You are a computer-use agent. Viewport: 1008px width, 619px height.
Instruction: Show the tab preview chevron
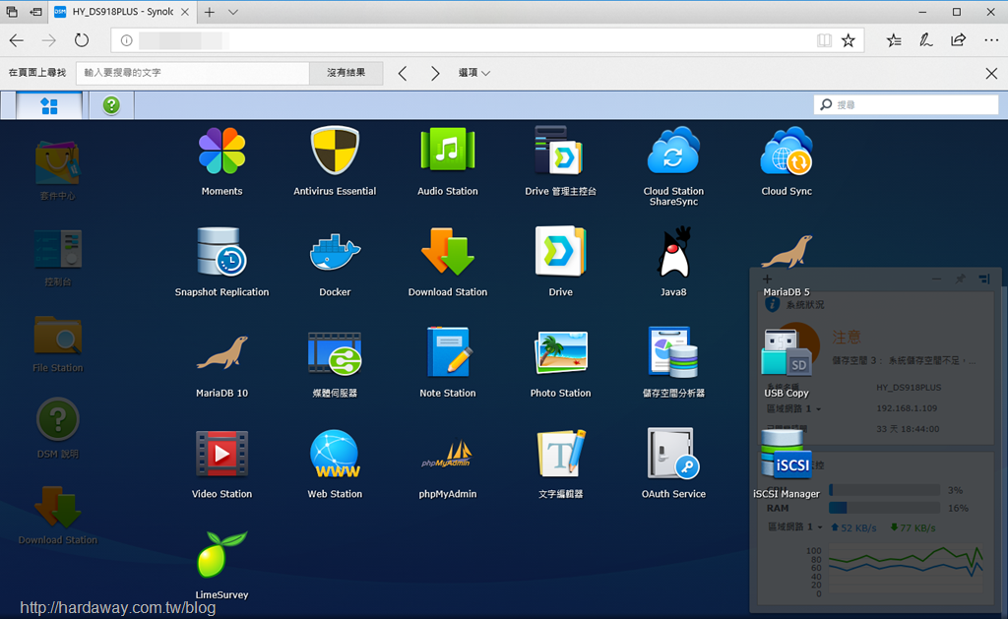tap(233, 12)
